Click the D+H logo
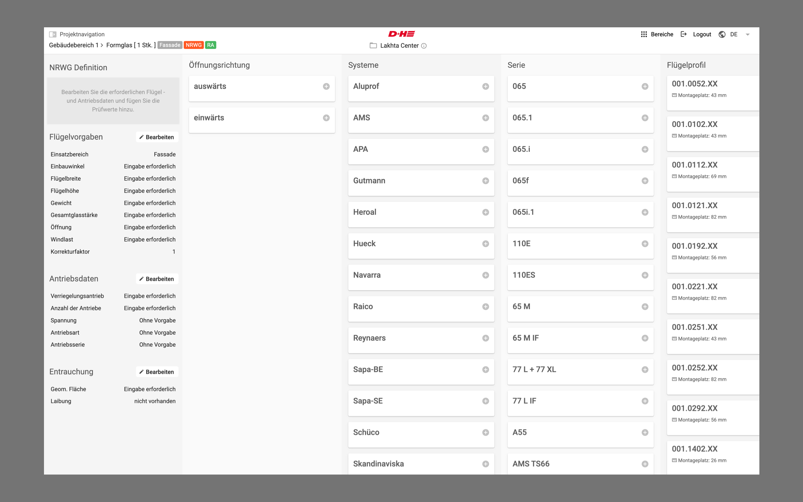The image size is (803, 502). point(401,34)
